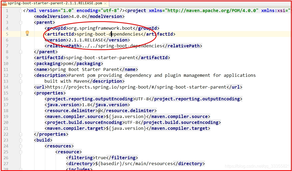Viewport: 292px width, 171px height.
Task: Click the modelVersion value 4.0.0
Action: (78, 16)
